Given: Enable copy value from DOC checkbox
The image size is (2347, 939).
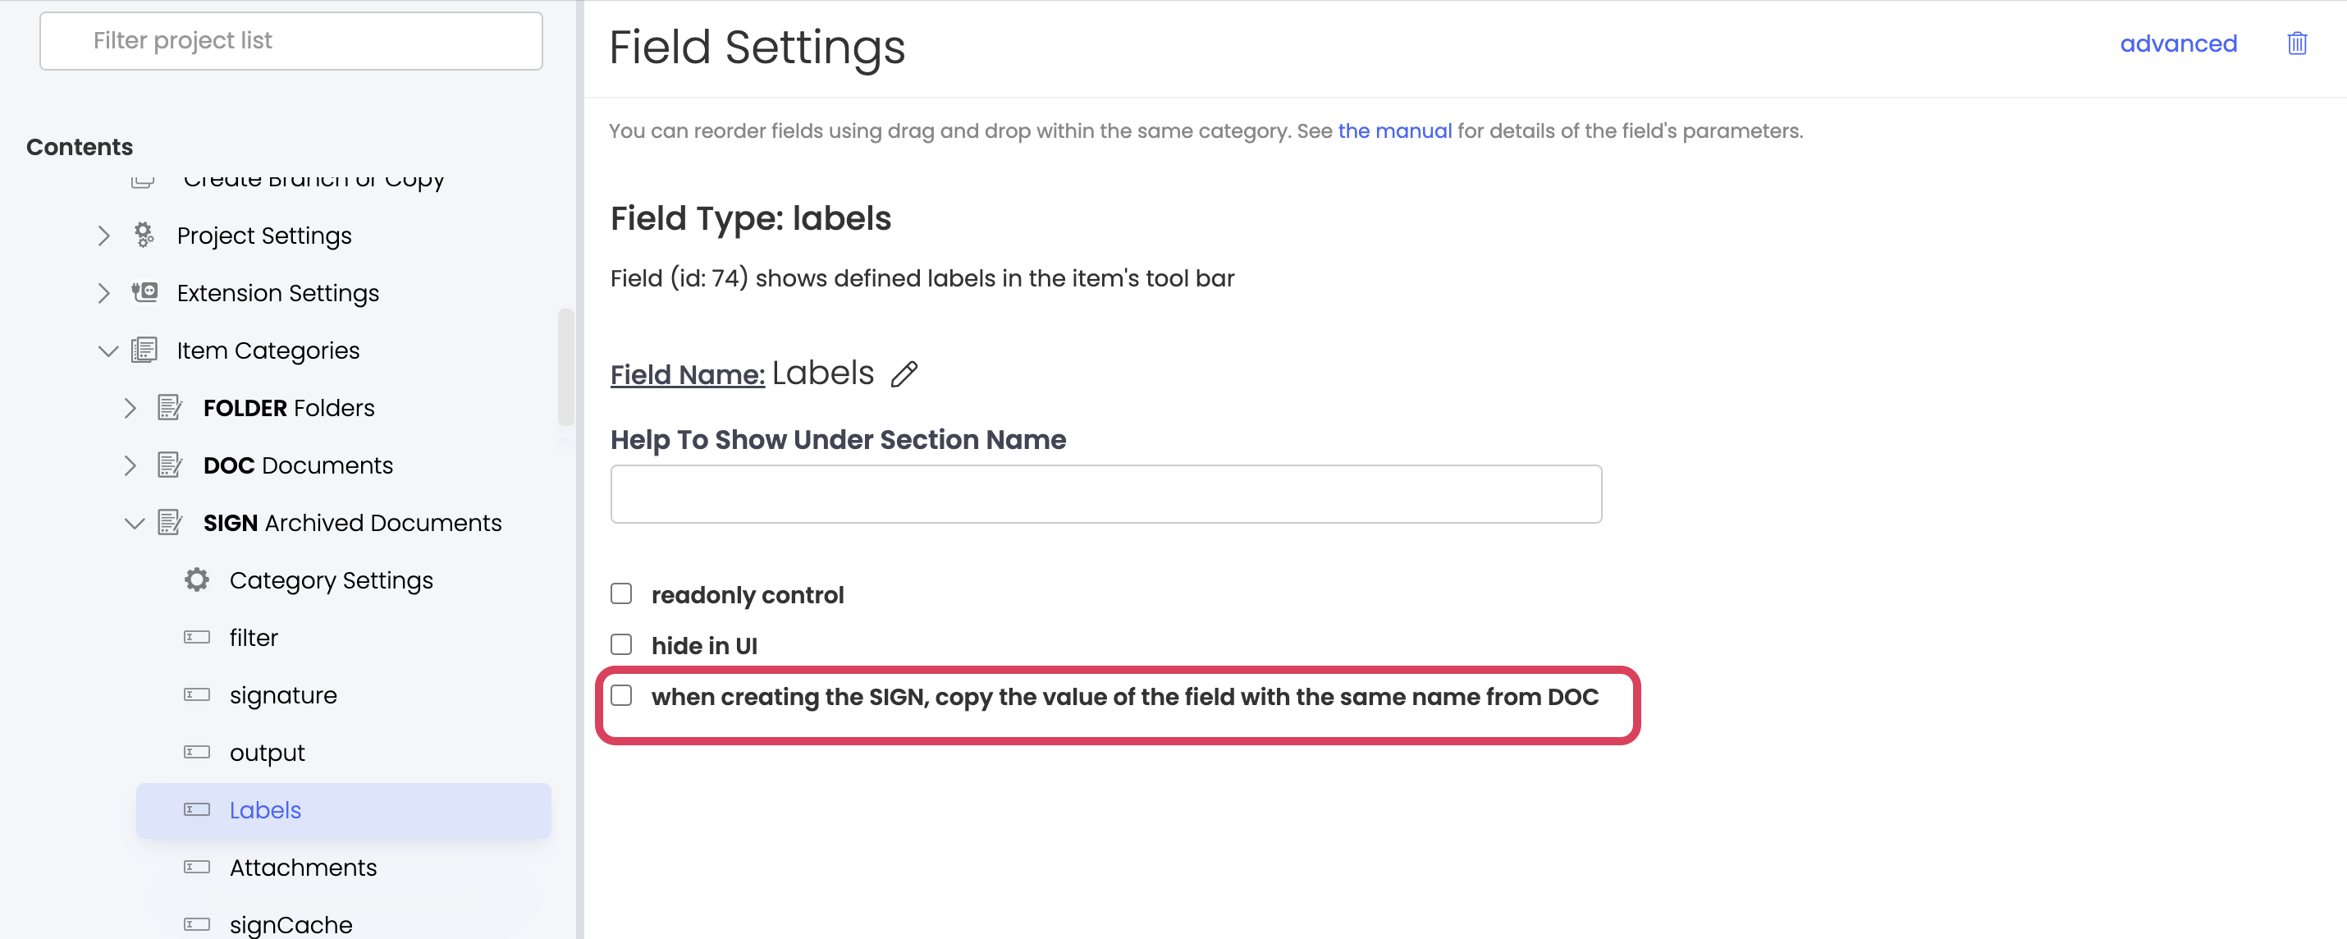Looking at the screenshot, I should pos(623,695).
